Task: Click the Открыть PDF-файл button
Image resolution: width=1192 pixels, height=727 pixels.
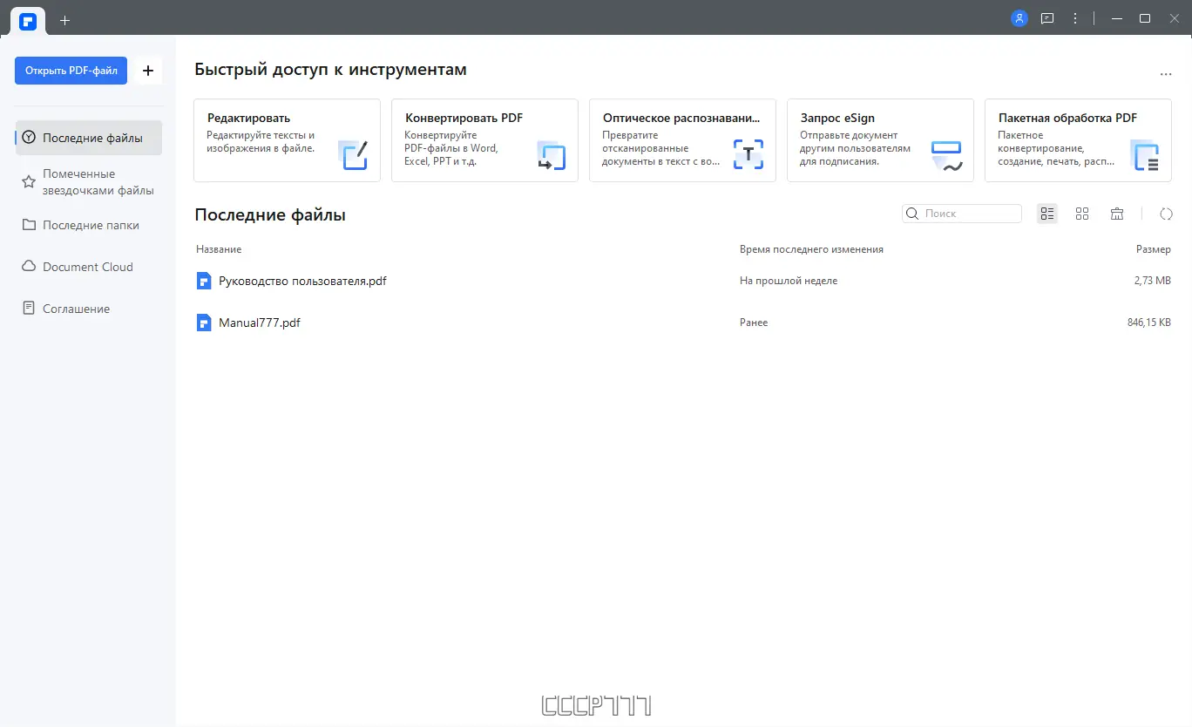Action: click(71, 71)
